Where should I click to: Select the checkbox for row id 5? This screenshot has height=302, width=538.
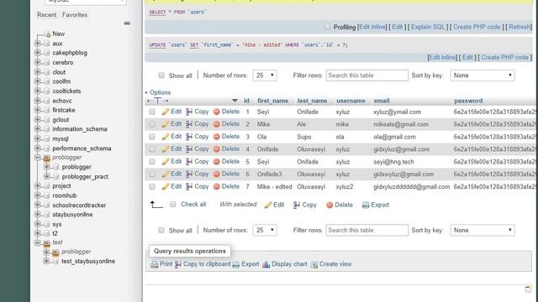152,162
